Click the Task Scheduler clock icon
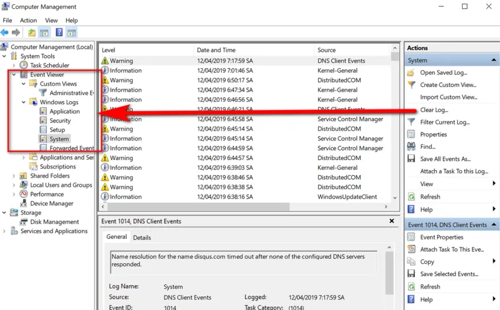This screenshot has height=310, width=500. point(24,65)
